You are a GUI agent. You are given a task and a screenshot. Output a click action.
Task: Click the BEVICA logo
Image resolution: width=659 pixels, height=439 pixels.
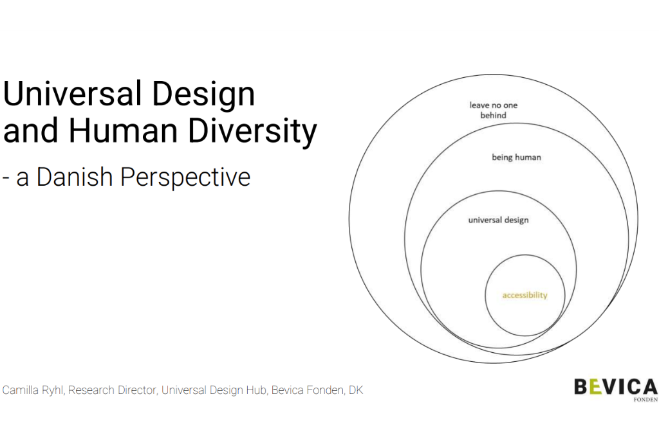click(x=615, y=388)
